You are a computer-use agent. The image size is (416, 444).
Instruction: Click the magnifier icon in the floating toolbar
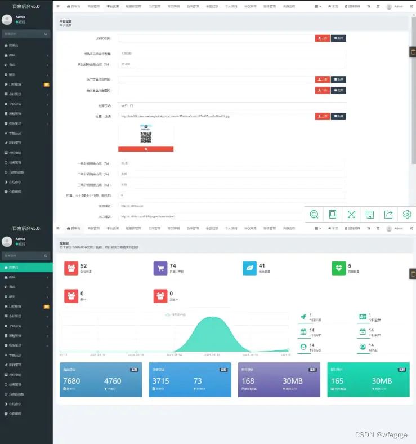pos(314,214)
